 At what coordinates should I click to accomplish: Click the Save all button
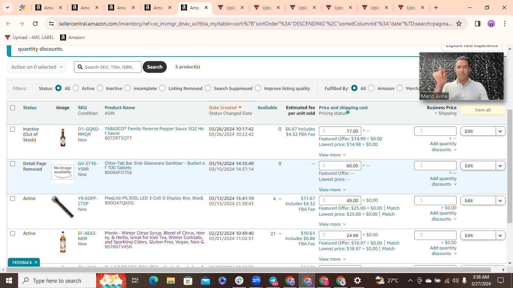(483, 110)
